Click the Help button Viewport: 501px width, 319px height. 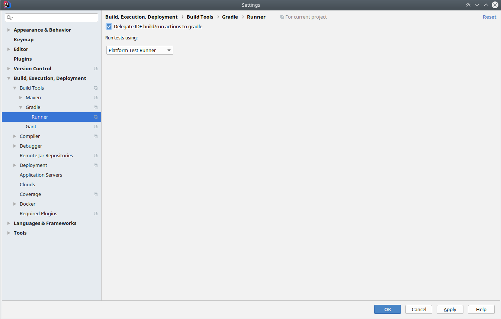[x=481, y=309]
